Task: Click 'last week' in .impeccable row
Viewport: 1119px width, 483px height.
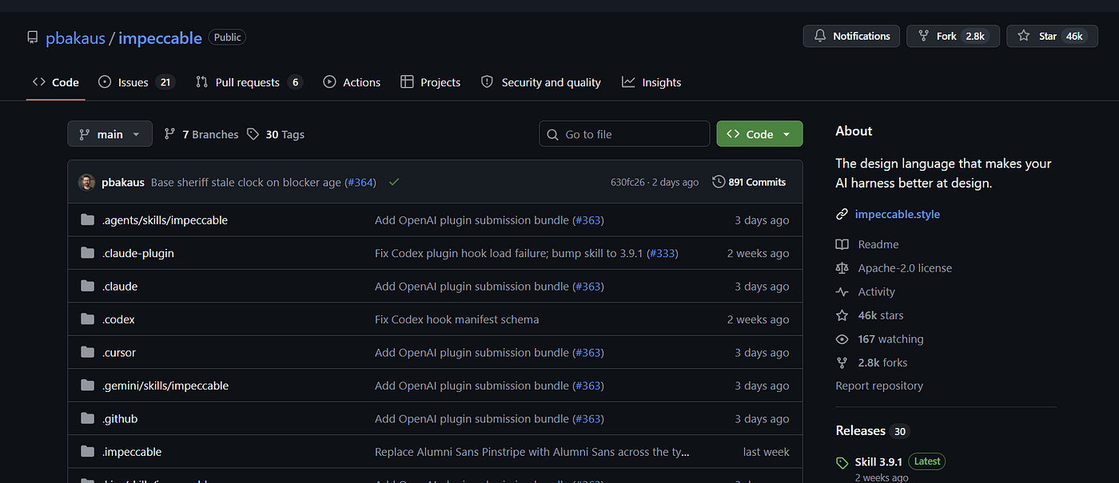Action: [766, 452]
